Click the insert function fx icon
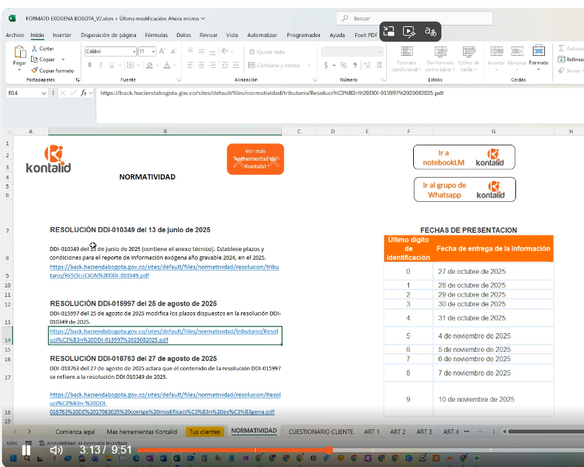584x467 pixels. click(x=83, y=93)
